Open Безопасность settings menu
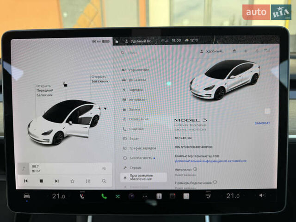The height and width of the screenshot is (222, 296). 139,158
